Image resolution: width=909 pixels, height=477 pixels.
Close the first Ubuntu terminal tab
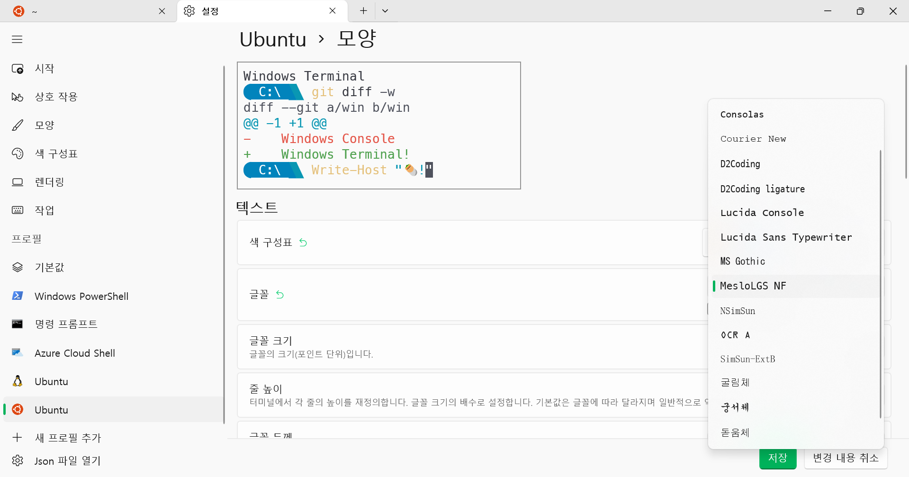[x=162, y=11]
